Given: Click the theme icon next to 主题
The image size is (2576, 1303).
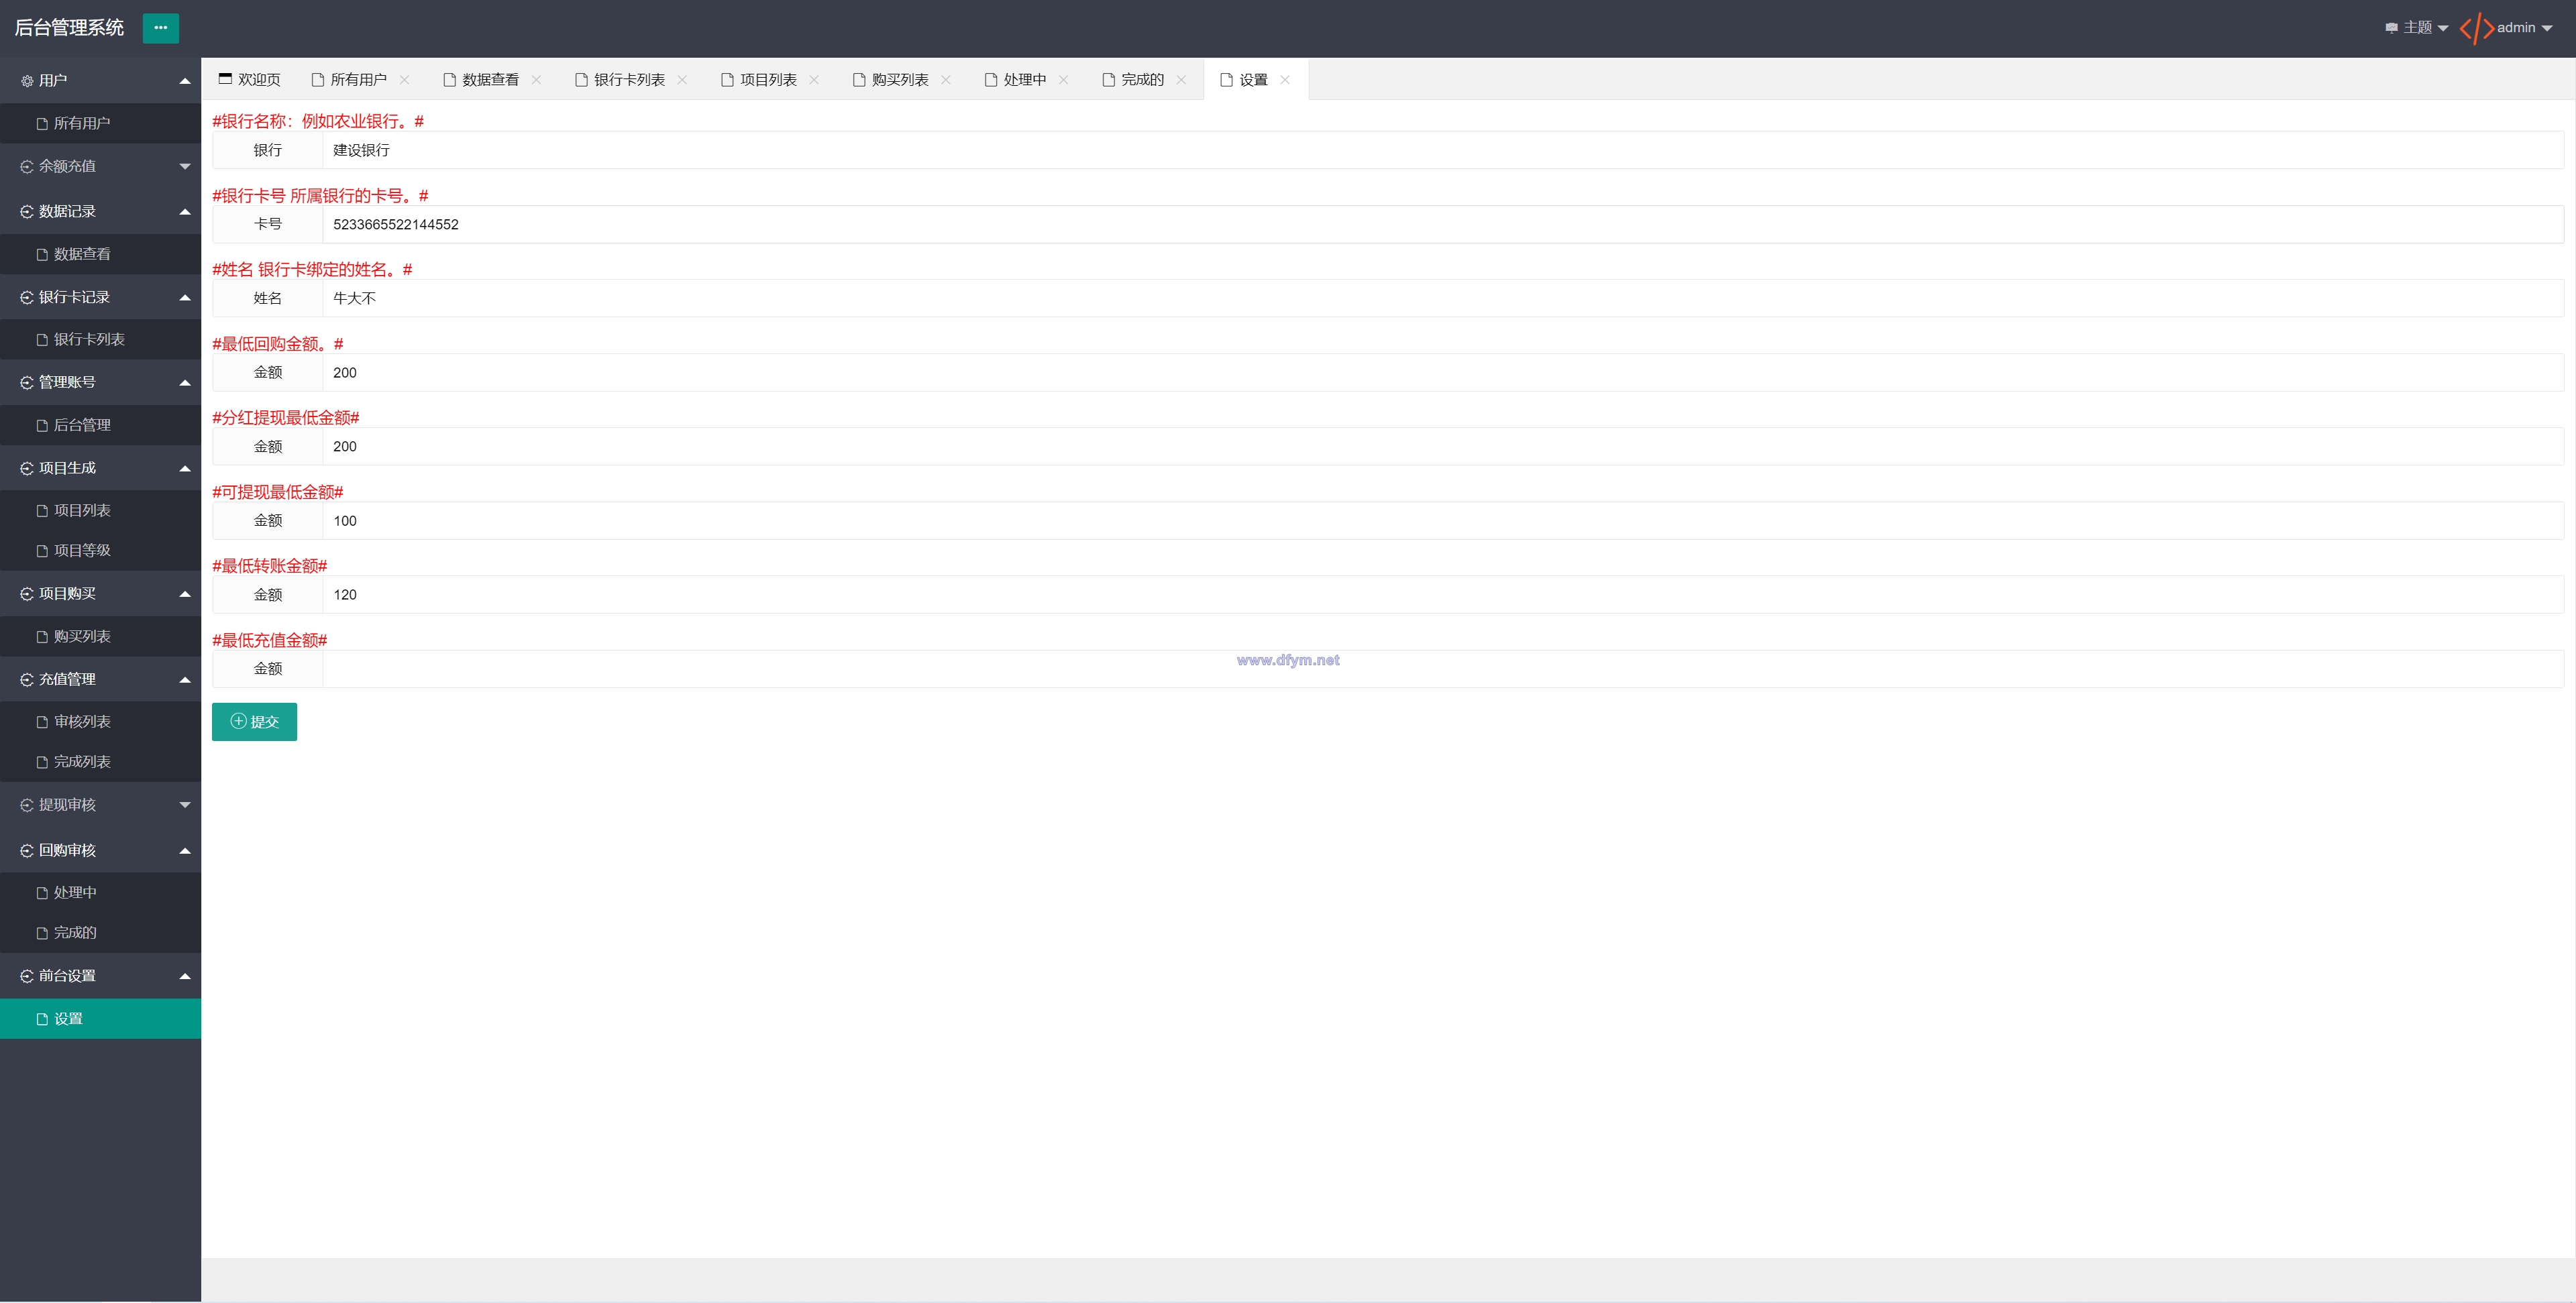Looking at the screenshot, I should pos(2391,28).
